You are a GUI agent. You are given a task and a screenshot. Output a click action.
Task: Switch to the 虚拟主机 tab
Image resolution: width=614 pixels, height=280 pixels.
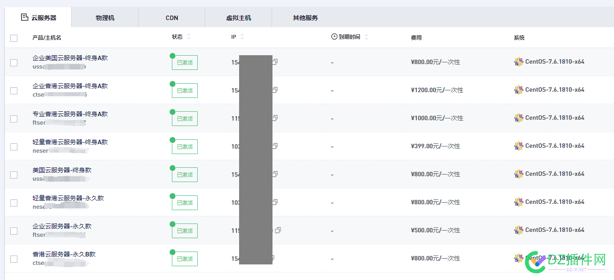pos(239,18)
